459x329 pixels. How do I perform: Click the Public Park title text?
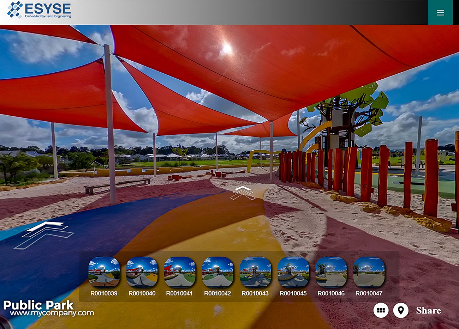point(38,305)
